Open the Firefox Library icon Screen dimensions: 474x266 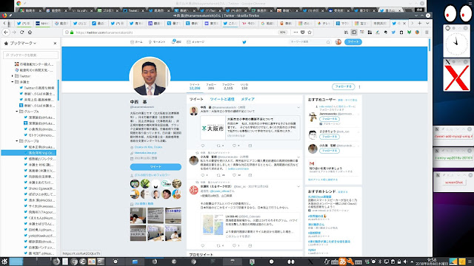pos(346,33)
